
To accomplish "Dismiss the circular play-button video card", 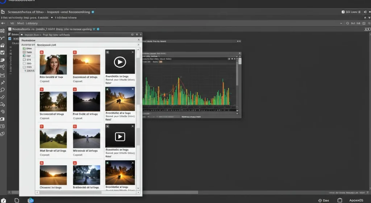I will click(133, 52).
